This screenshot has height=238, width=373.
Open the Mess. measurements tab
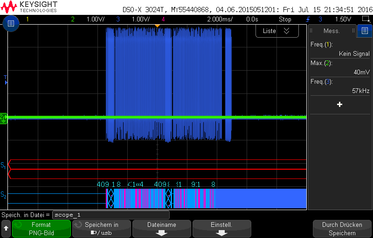(x=332, y=31)
